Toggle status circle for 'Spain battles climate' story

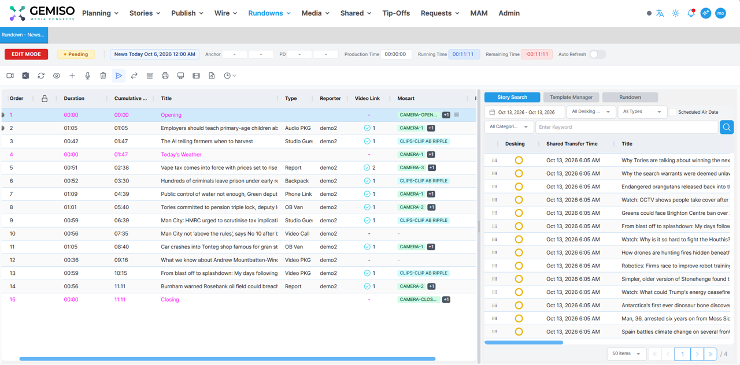519,332
